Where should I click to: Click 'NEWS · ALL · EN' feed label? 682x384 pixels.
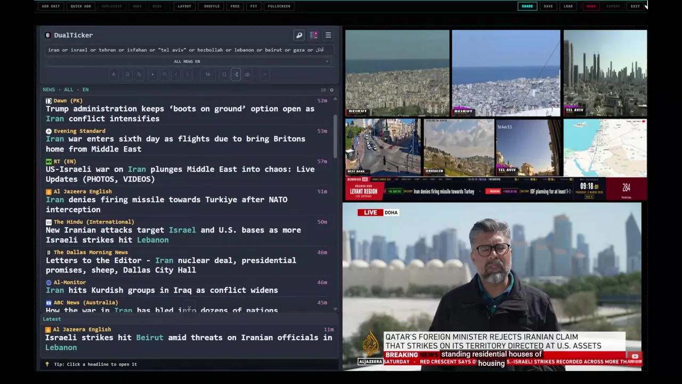click(x=66, y=90)
